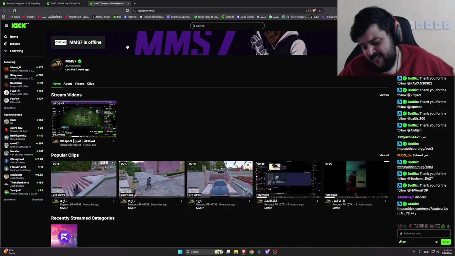Click the Brave shields icon
Viewport: 455px width, 256px height.
(314, 11)
